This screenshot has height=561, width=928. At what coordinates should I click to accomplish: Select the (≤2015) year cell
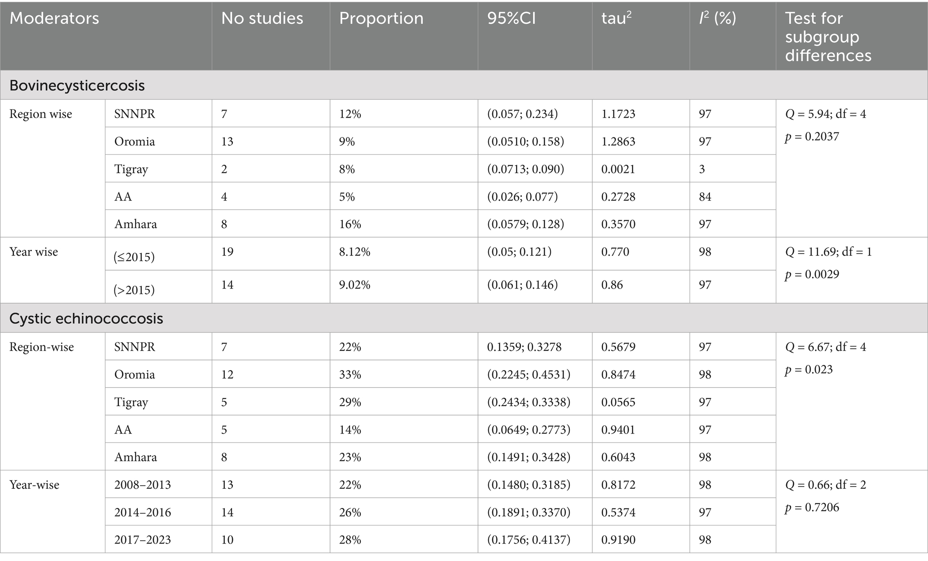134,257
